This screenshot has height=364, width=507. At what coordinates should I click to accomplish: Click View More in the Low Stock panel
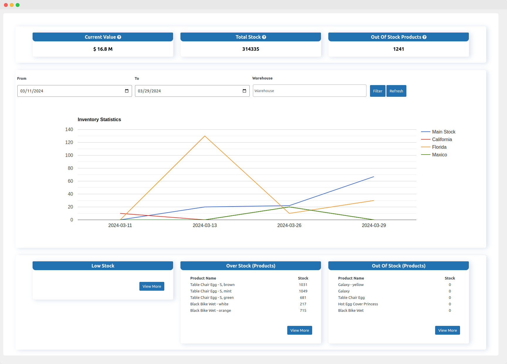tap(152, 286)
